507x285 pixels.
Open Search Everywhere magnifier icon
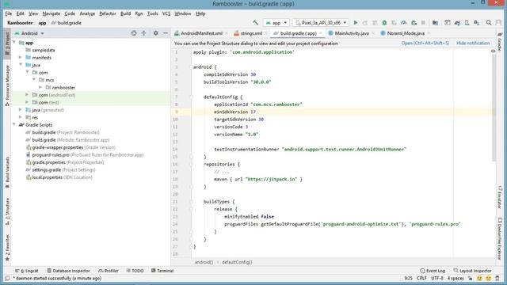point(489,23)
